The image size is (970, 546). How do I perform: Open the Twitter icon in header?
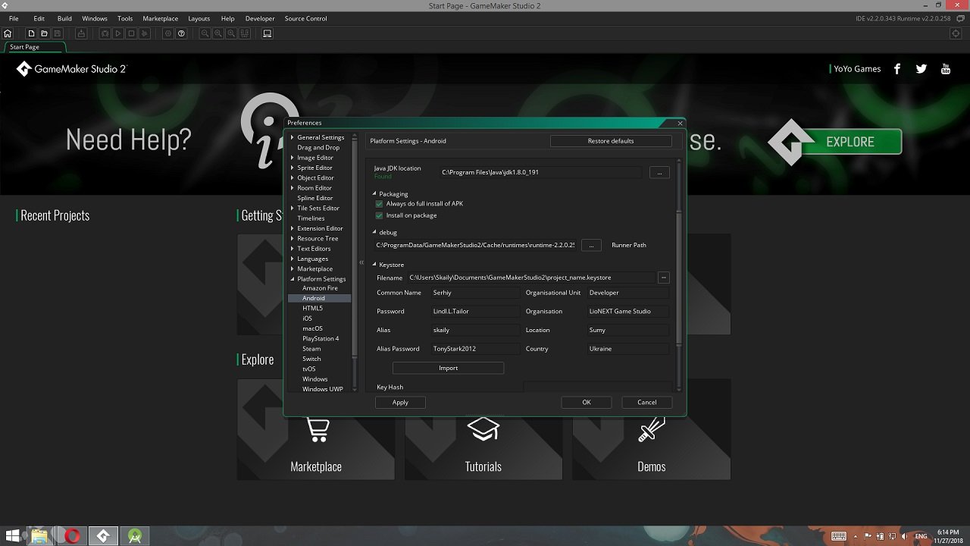pos(921,69)
